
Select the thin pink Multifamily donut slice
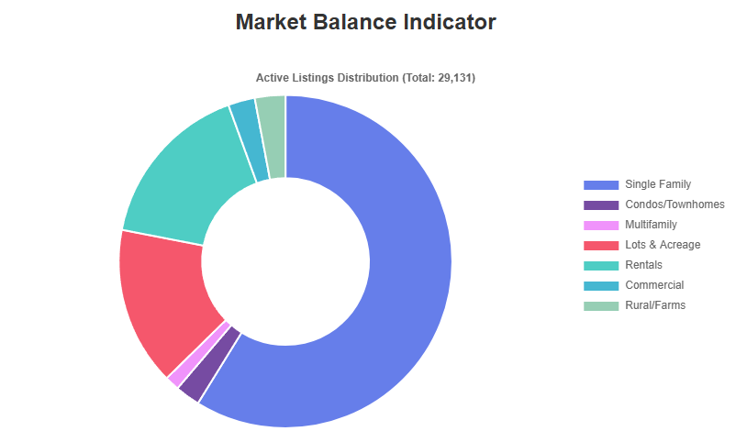tap(199, 354)
